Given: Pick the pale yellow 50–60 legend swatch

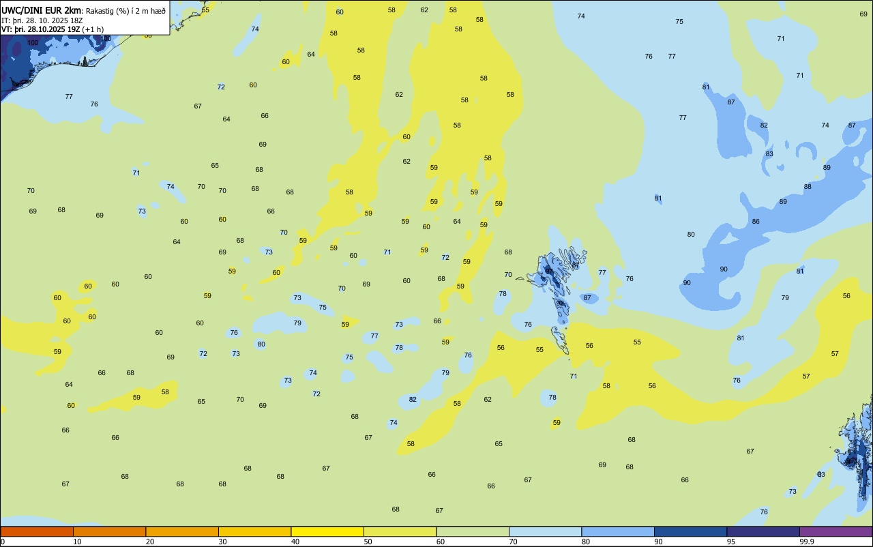Looking at the screenshot, I should 400,531.
